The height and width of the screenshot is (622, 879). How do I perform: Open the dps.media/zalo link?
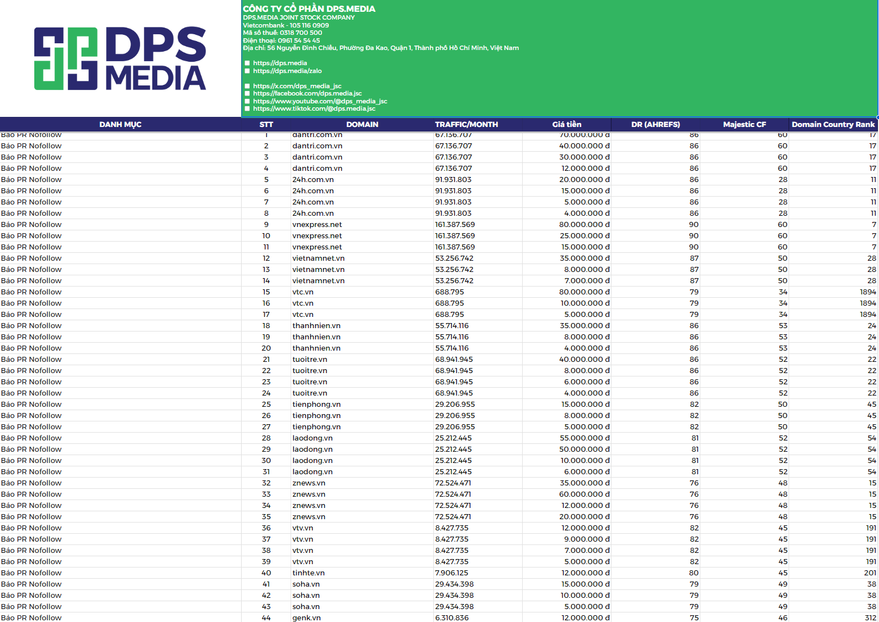click(x=287, y=71)
